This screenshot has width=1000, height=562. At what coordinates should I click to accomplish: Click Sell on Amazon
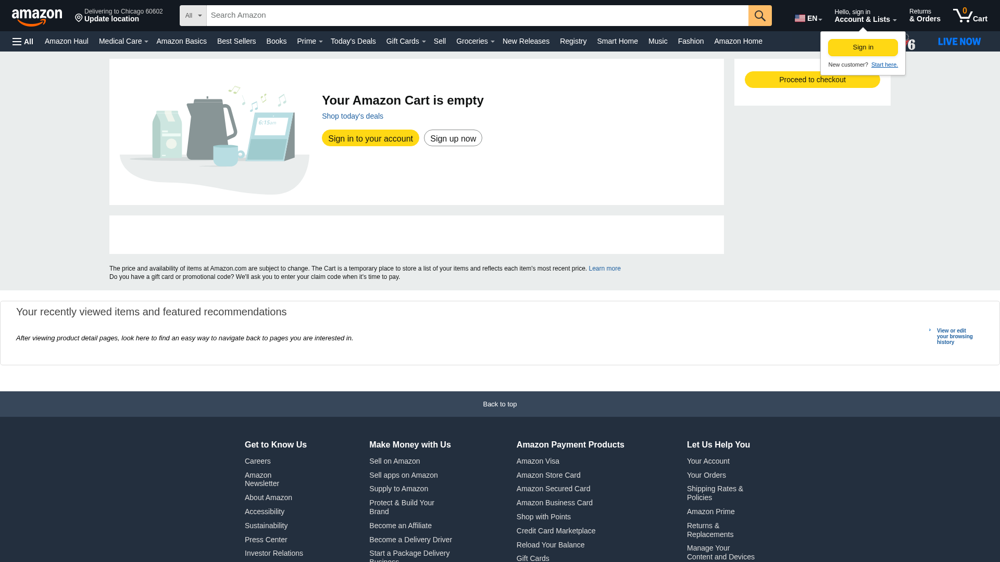394,461
